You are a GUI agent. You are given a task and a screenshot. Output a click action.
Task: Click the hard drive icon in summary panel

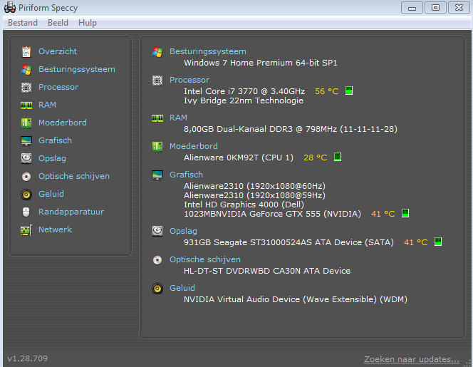(x=157, y=231)
